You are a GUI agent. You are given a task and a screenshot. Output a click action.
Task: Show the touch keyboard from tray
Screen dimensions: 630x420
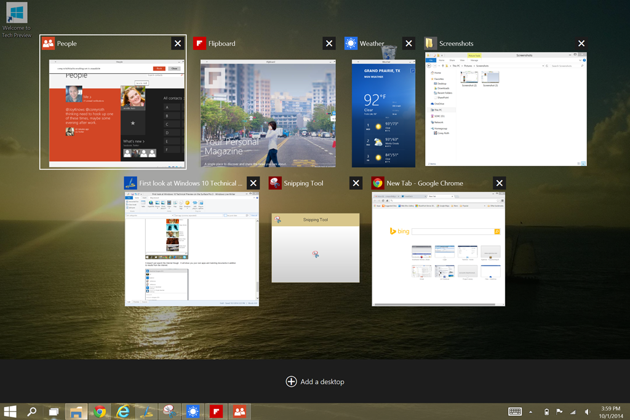click(515, 411)
